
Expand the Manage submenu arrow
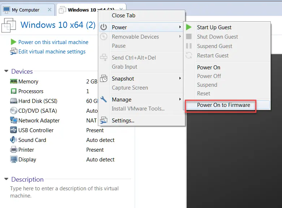click(x=180, y=99)
